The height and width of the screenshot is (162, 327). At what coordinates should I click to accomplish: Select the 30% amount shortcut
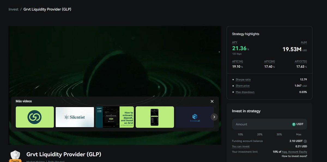click(x=279, y=135)
